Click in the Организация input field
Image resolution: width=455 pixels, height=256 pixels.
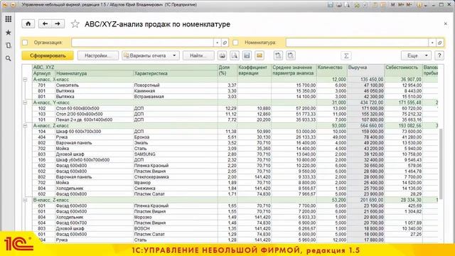coord(143,43)
